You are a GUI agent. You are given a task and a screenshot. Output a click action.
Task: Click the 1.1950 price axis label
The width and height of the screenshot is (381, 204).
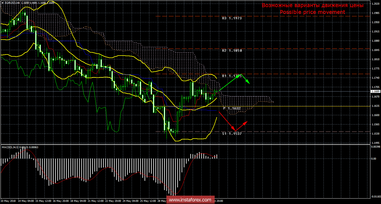click(x=376, y=22)
